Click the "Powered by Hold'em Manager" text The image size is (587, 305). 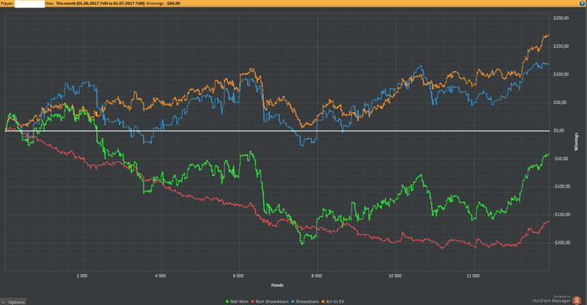pyautogui.click(x=552, y=299)
